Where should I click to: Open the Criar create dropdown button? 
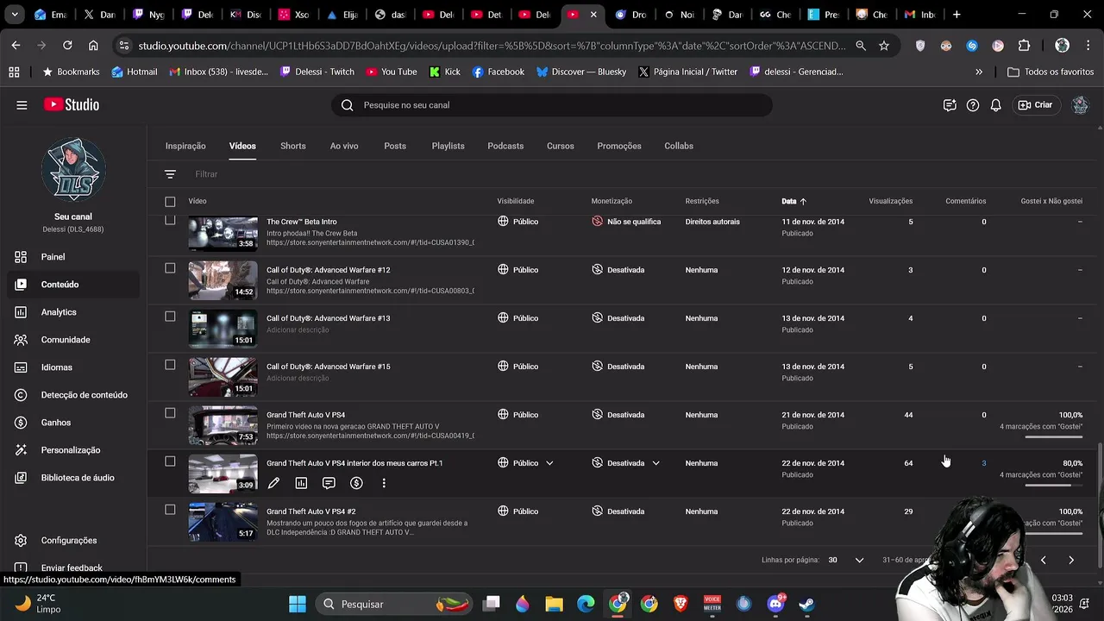tap(1035, 105)
